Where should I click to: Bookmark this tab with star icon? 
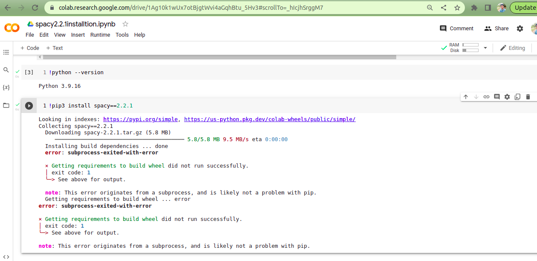(x=457, y=8)
